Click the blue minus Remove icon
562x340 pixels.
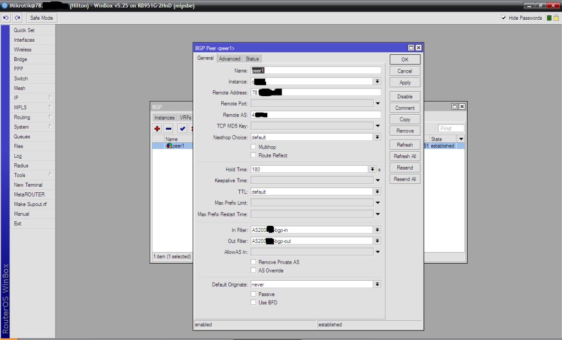(168, 129)
